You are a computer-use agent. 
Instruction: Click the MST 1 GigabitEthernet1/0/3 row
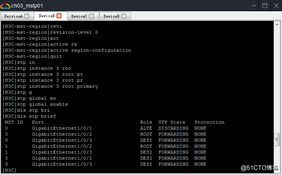[x=106, y=153]
